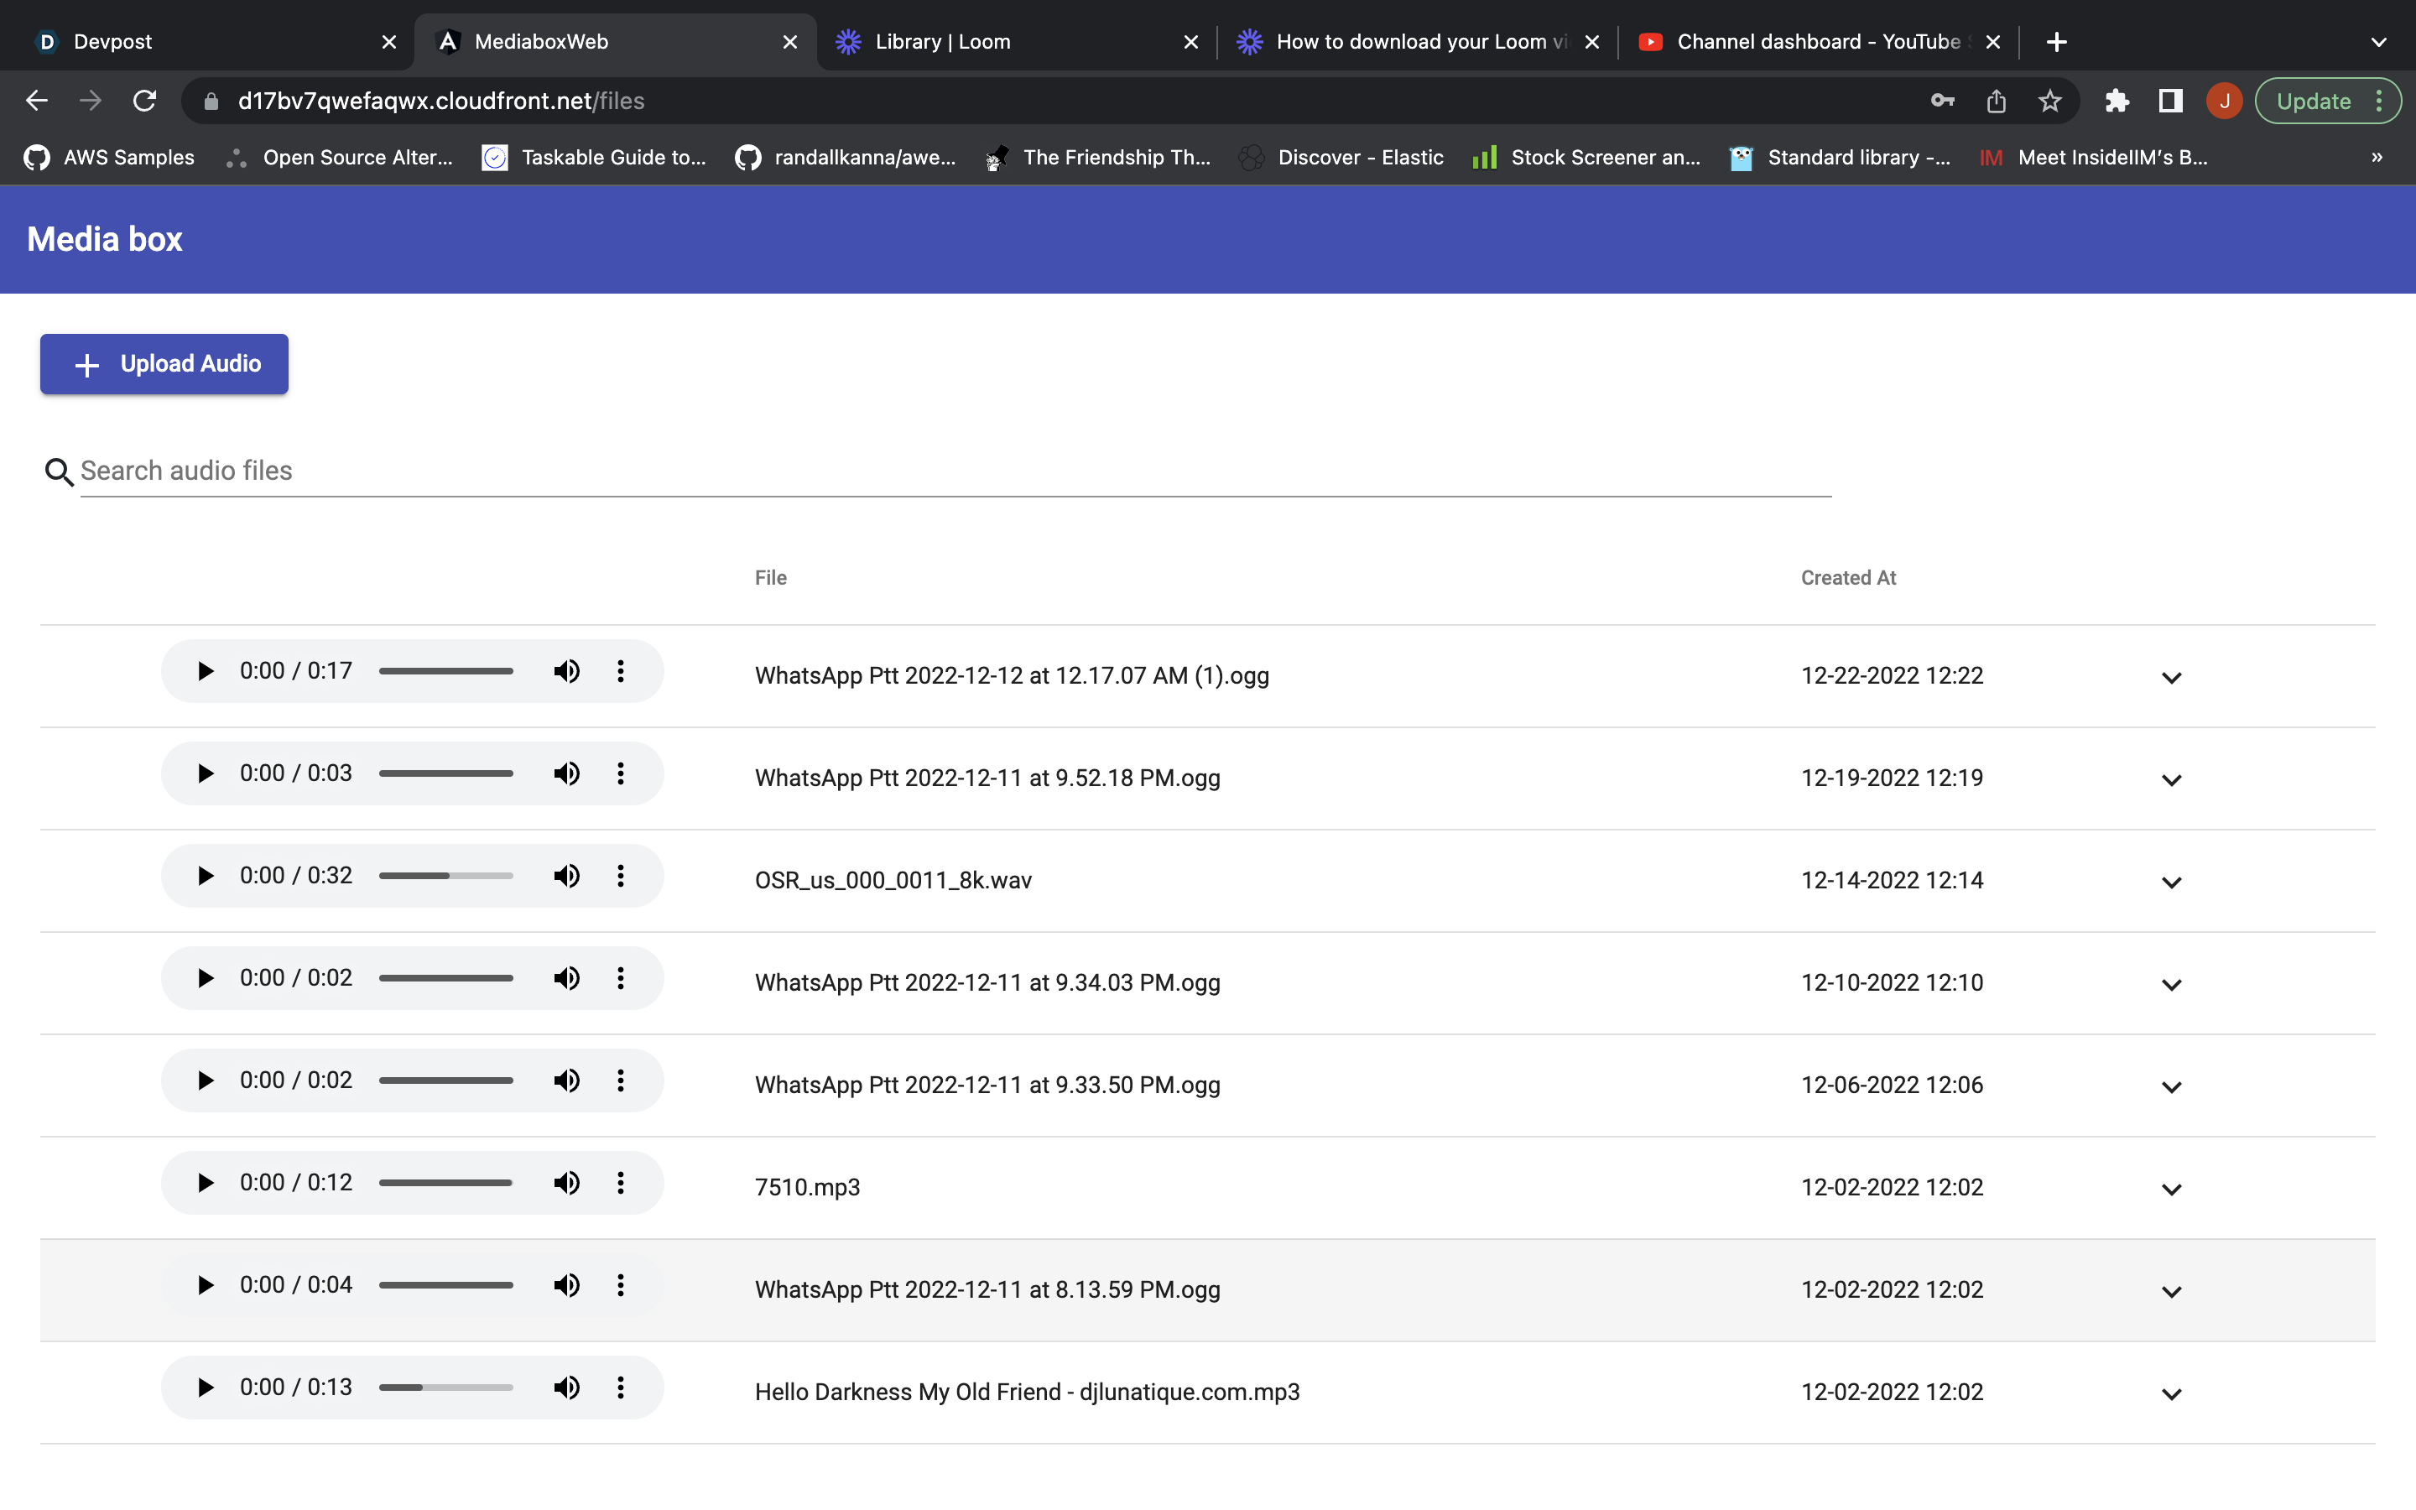Open AWS Samples bookmark
Screen dimensions: 2416x1510
(110, 158)
